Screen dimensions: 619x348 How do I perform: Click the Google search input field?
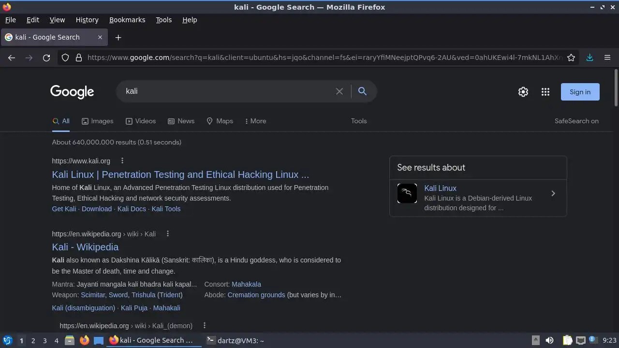(227, 91)
